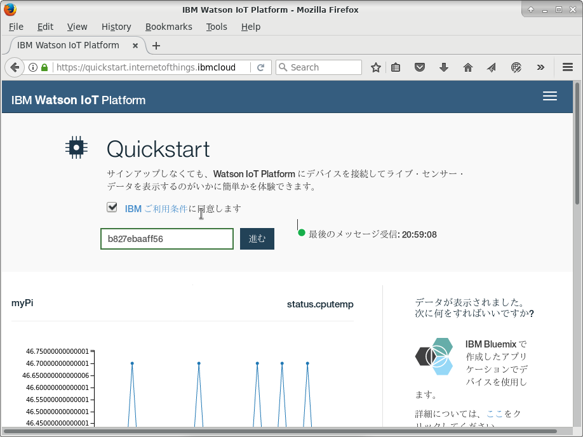Click the Quickstart chip icon
The height and width of the screenshot is (437, 583).
click(76, 147)
